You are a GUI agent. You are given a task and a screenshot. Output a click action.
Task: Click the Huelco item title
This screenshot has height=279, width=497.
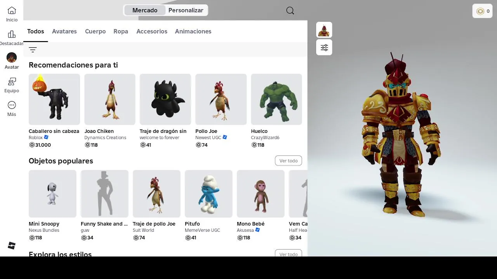point(259,131)
